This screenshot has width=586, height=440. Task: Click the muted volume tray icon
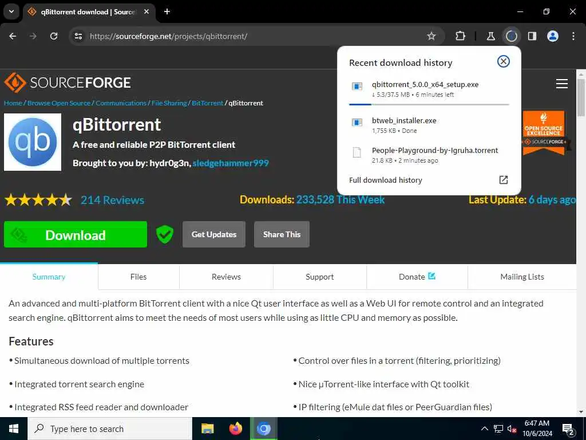pos(512,429)
